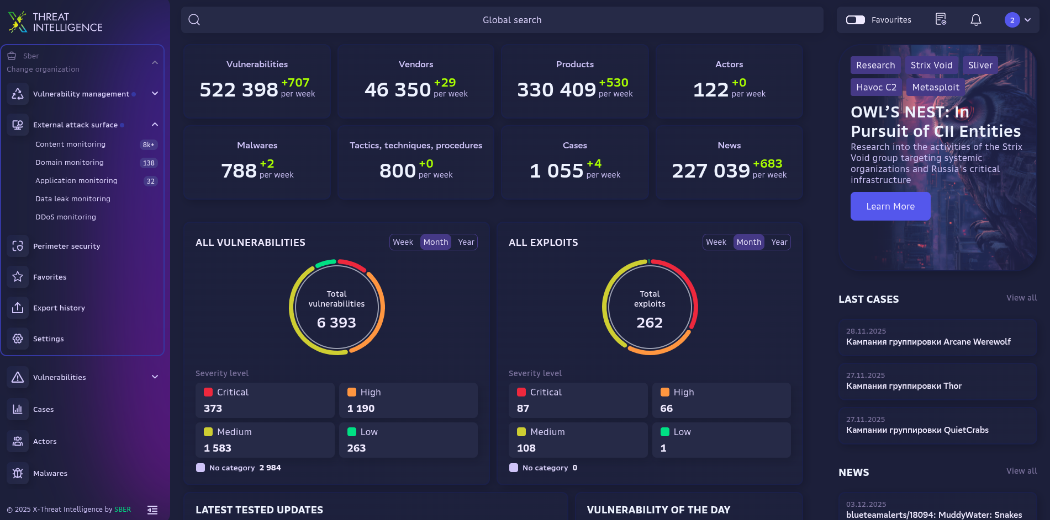Expand the Vulnerability management section

[155, 94]
